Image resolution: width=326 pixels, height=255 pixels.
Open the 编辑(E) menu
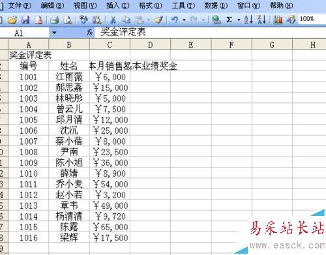coord(52,5)
